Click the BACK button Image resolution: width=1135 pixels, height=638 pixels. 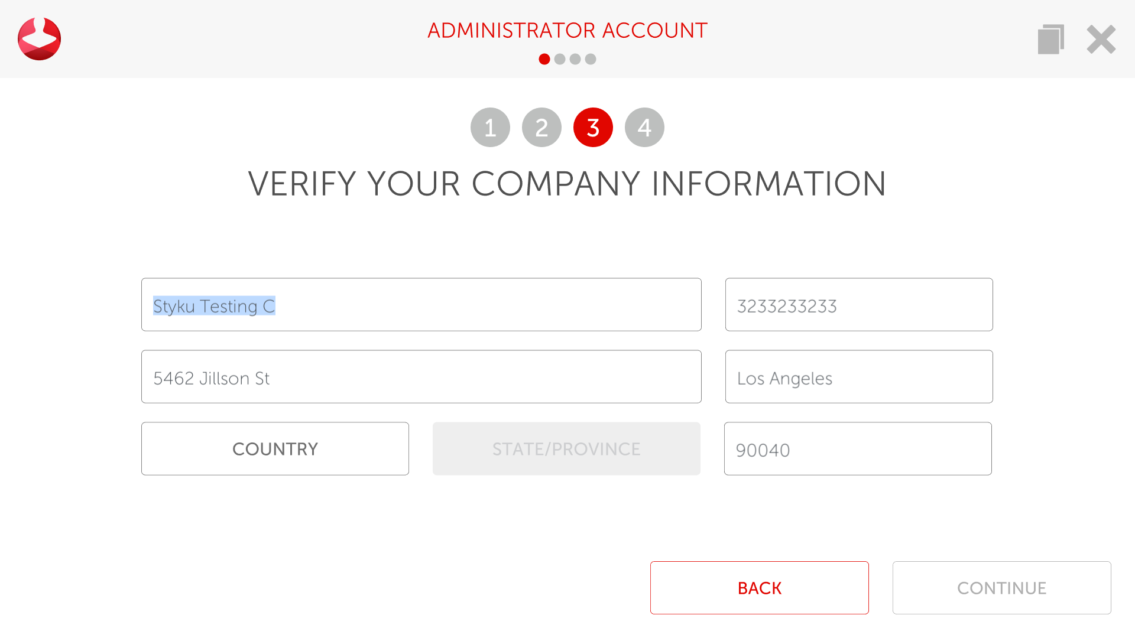coord(760,588)
